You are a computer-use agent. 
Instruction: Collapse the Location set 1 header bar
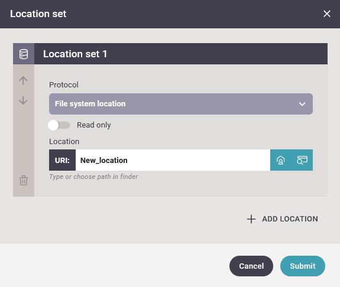point(181,54)
